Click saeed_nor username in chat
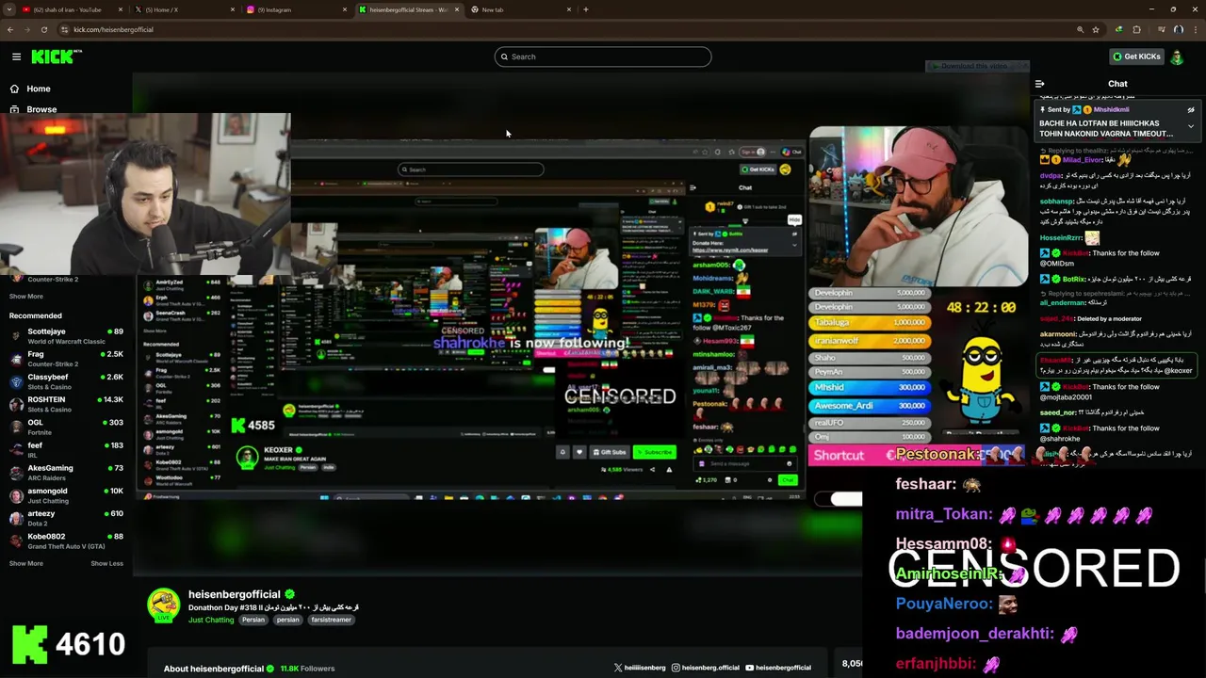 1057,412
